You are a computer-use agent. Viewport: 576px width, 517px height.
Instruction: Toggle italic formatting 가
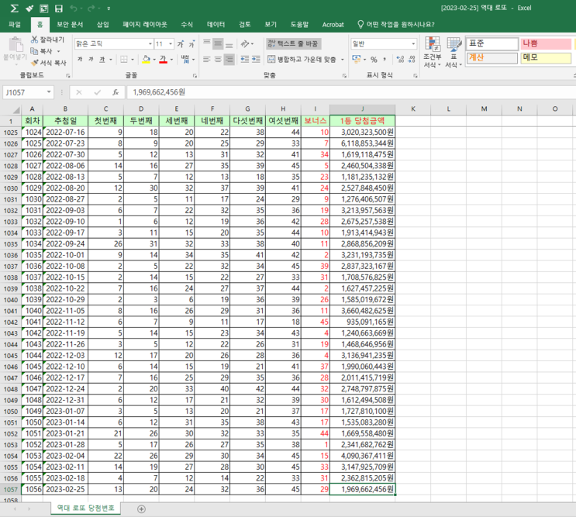click(x=91, y=59)
